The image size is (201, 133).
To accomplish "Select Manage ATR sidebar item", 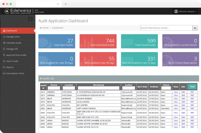I will (x=12, y=49).
